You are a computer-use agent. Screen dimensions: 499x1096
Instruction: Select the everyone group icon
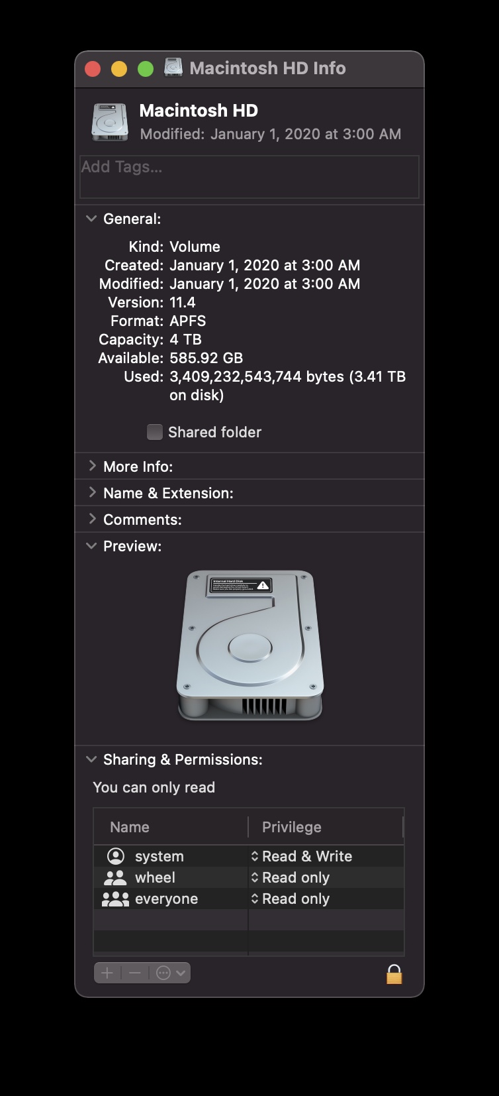115,899
